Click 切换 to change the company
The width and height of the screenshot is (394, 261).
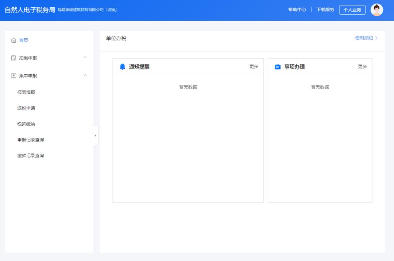tap(112, 10)
